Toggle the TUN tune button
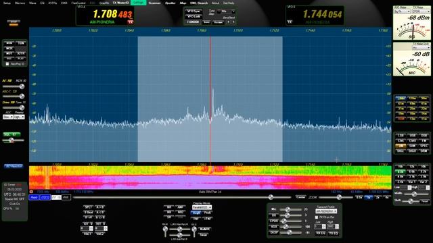The height and width of the screenshot is (243, 433). click(x=21, y=43)
